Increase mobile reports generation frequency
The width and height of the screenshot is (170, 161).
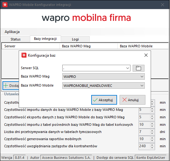click(152, 138)
